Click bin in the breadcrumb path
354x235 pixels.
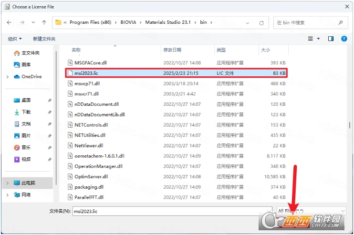point(203,22)
